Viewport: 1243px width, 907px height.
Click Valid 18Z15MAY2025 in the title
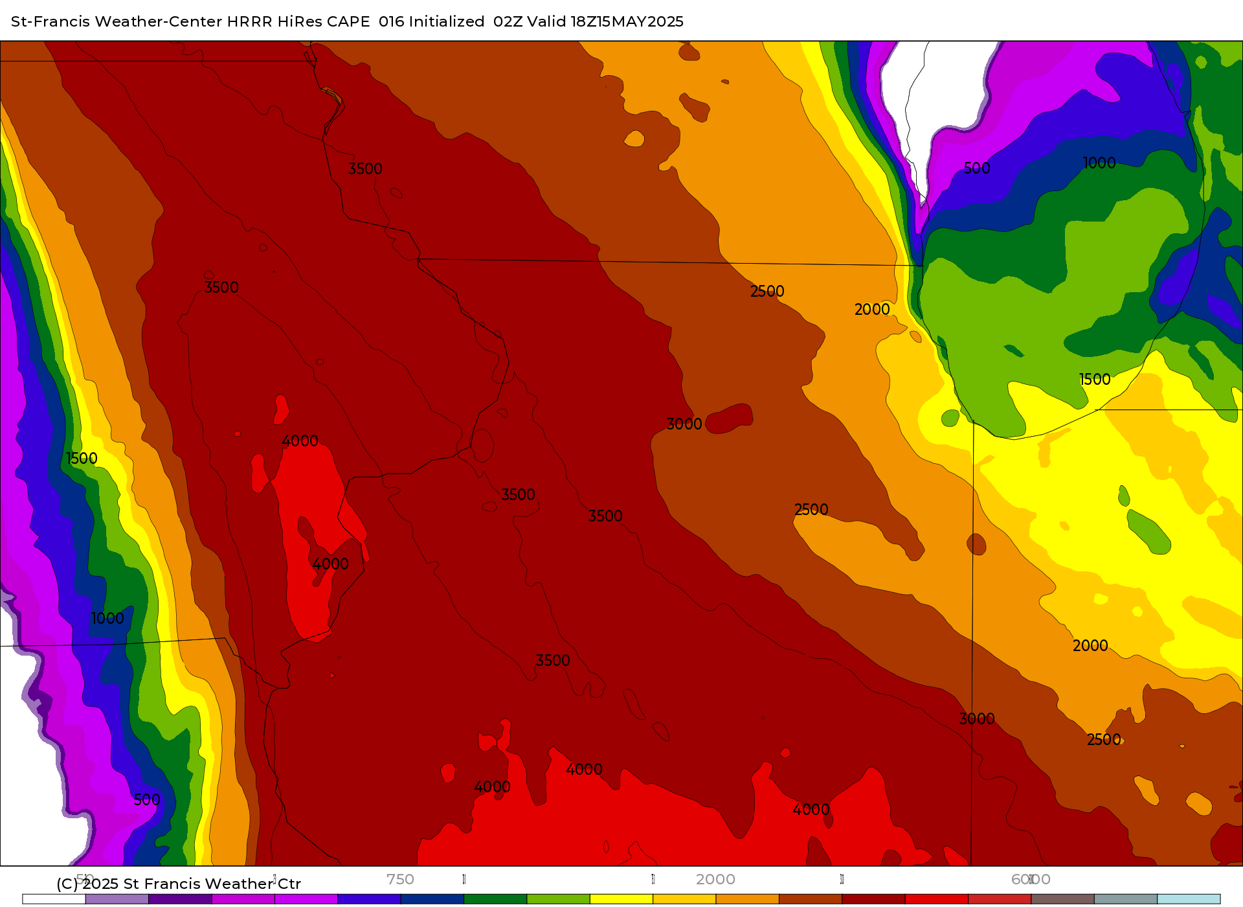[x=605, y=21]
